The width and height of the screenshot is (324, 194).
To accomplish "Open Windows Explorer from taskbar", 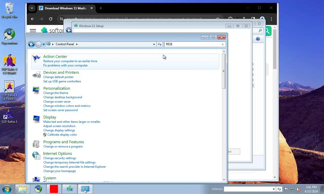I will [23, 189].
